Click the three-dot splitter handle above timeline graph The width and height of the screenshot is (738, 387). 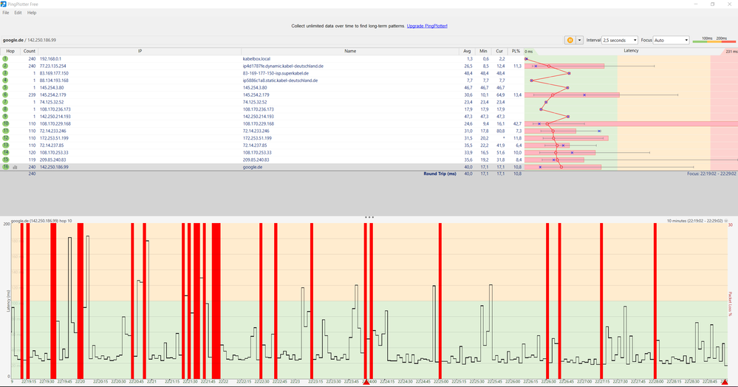(369, 217)
